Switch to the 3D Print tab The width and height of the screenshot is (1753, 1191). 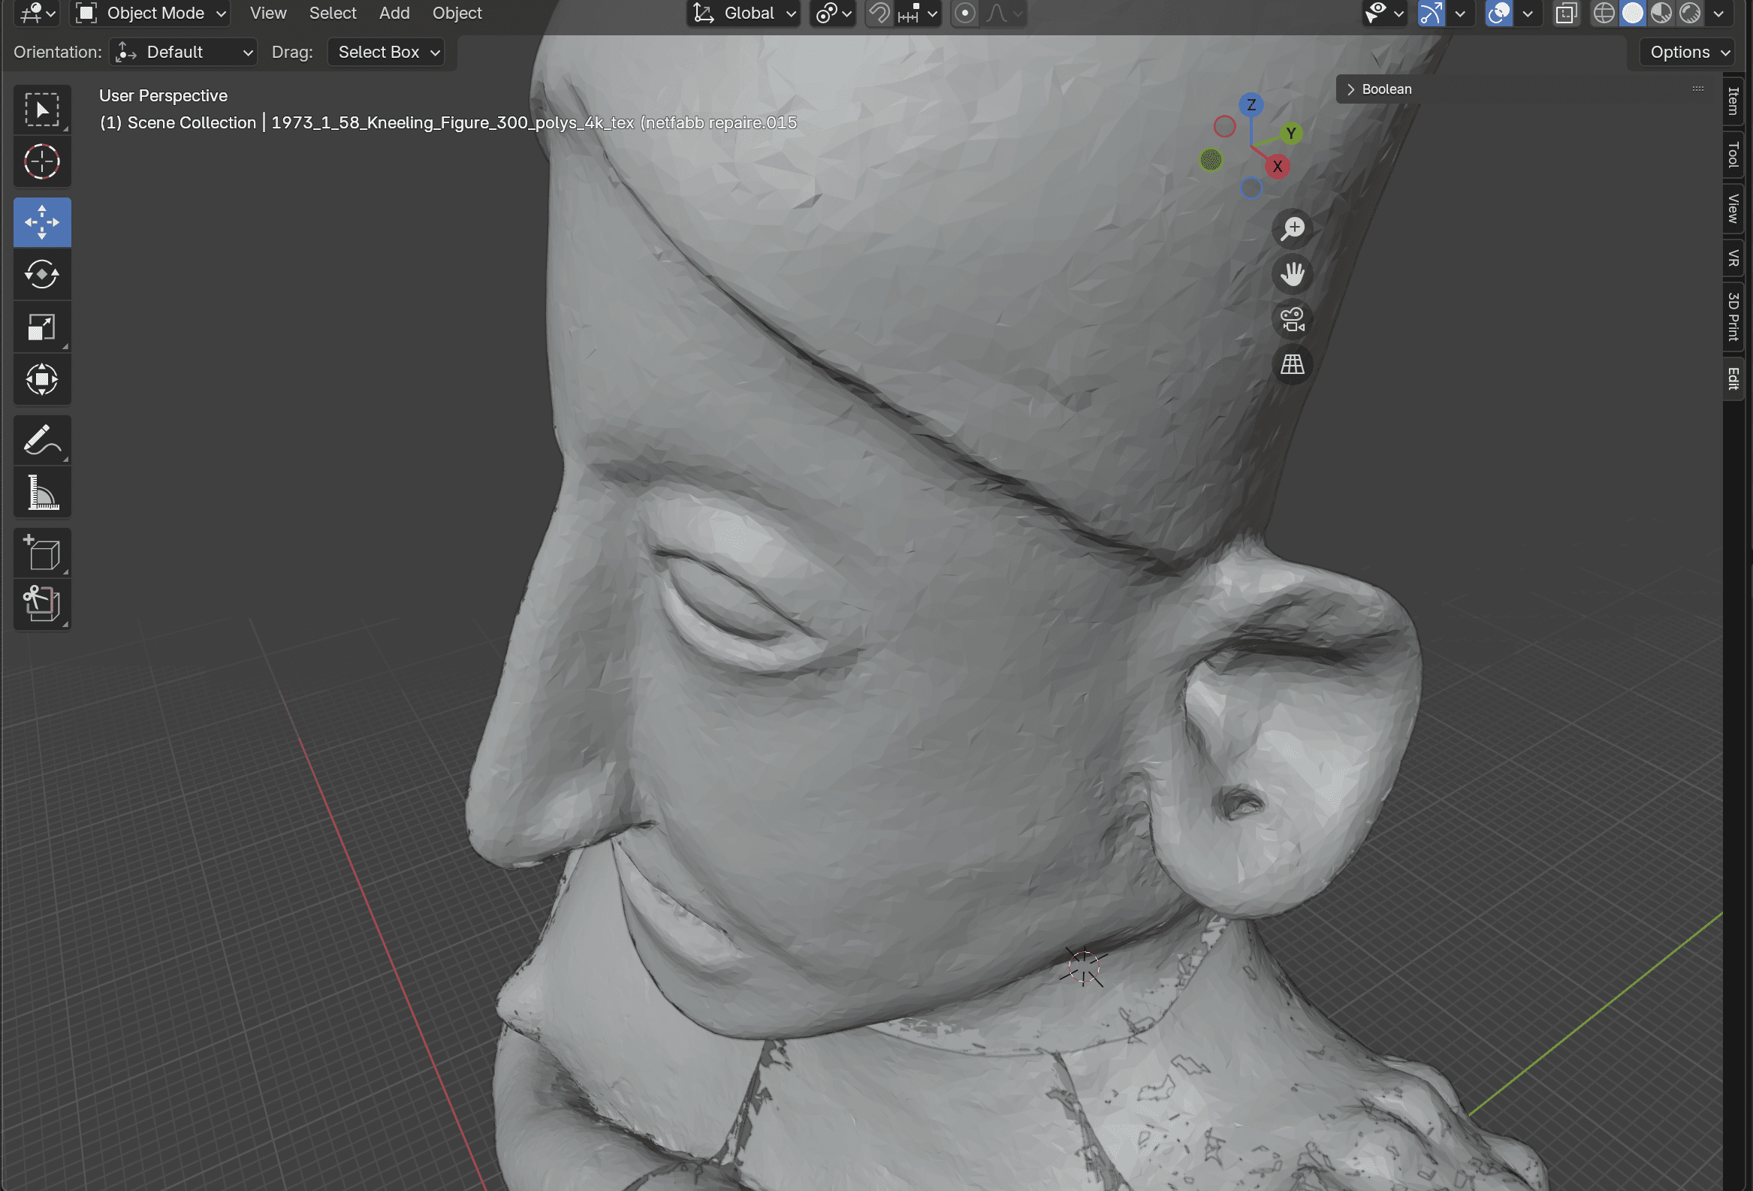tap(1733, 317)
